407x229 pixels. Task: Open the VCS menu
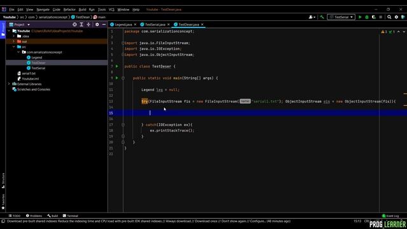click(x=111, y=10)
